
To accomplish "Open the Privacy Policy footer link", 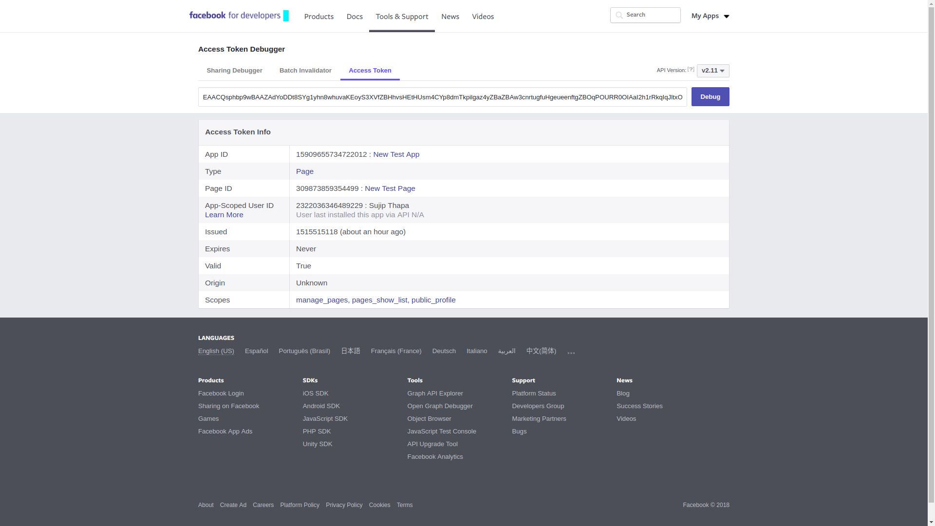I will (344, 505).
